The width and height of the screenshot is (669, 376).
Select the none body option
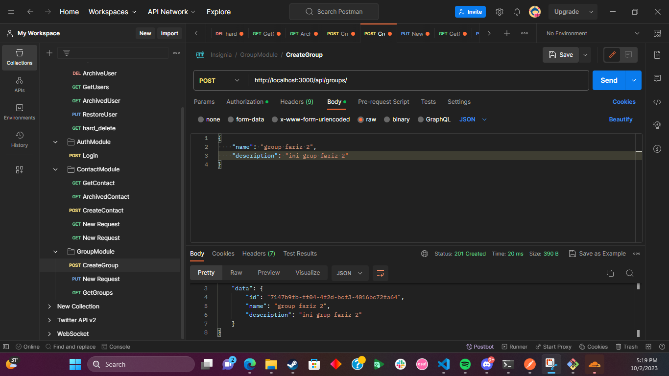click(209, 119)
